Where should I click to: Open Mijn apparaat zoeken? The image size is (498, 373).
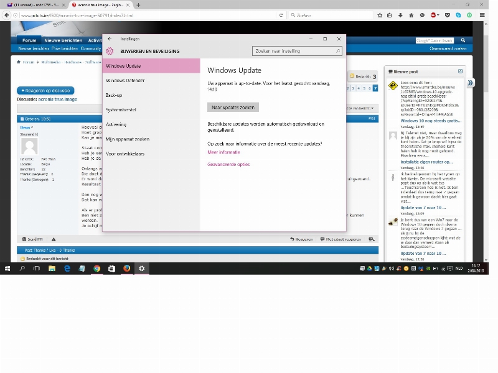pyautogui.click(x=151, y=139)
